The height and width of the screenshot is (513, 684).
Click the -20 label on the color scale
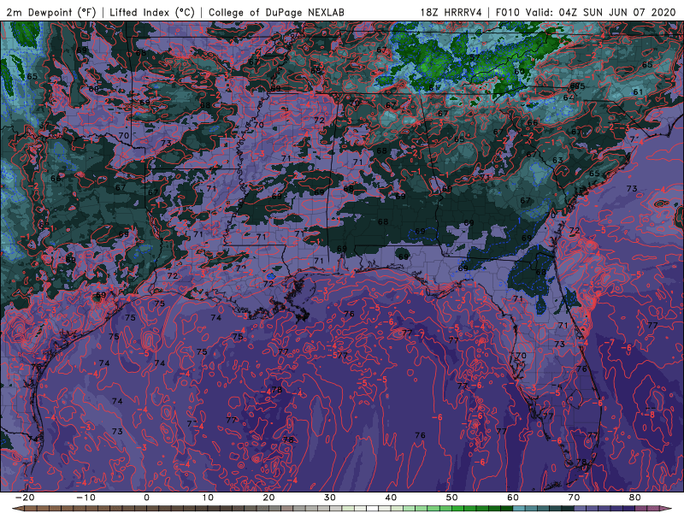point(25,498)
